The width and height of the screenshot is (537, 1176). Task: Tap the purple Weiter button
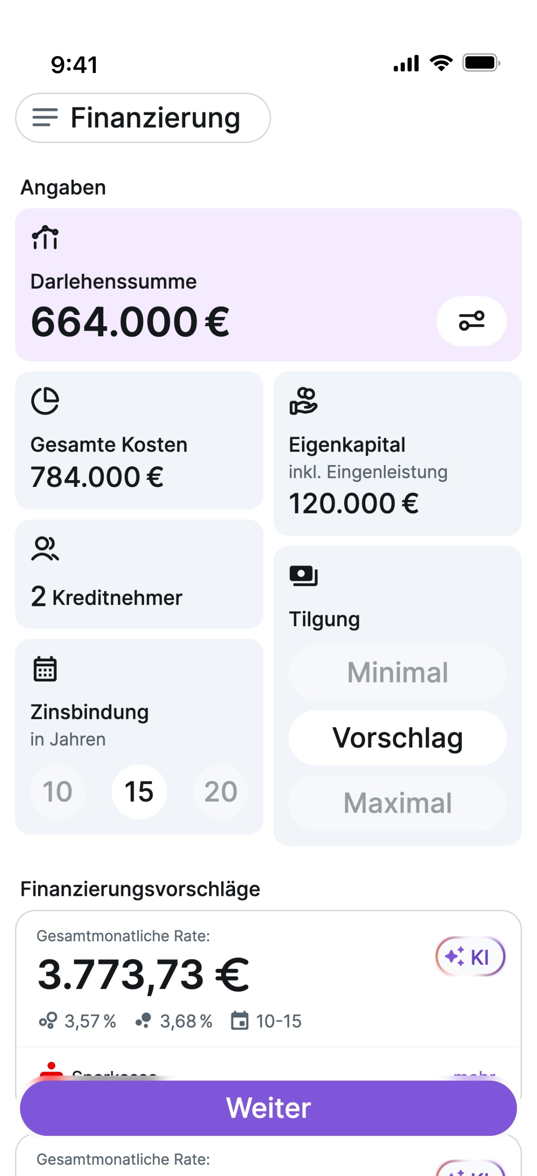(x=268, y=1108)
